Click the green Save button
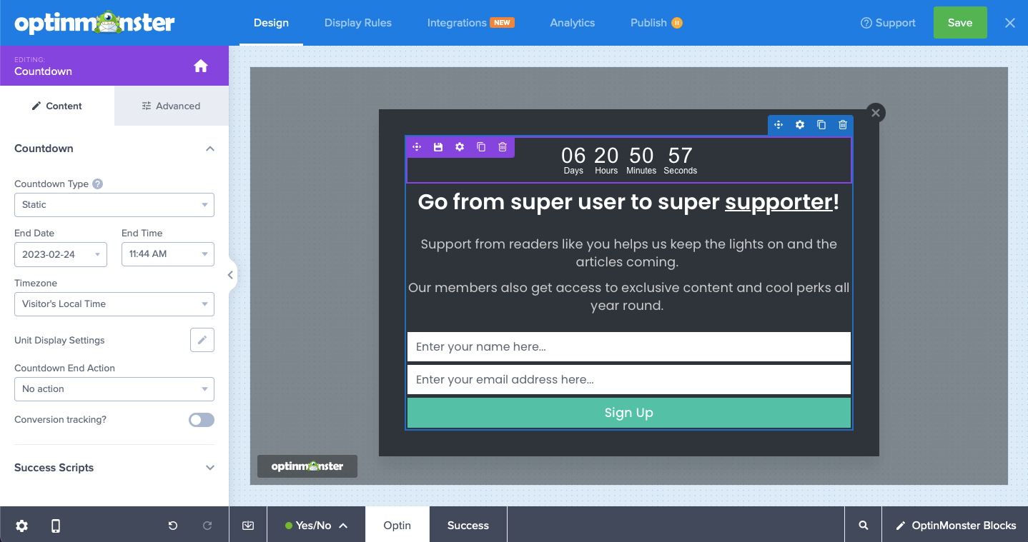Screen dimensions: 1028x542 [959, 23]
